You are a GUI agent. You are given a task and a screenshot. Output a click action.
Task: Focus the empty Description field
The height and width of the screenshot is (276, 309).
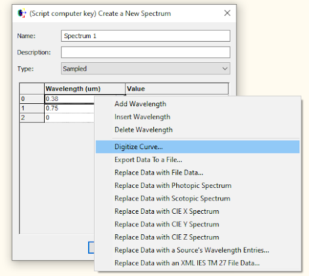(145, 53)
